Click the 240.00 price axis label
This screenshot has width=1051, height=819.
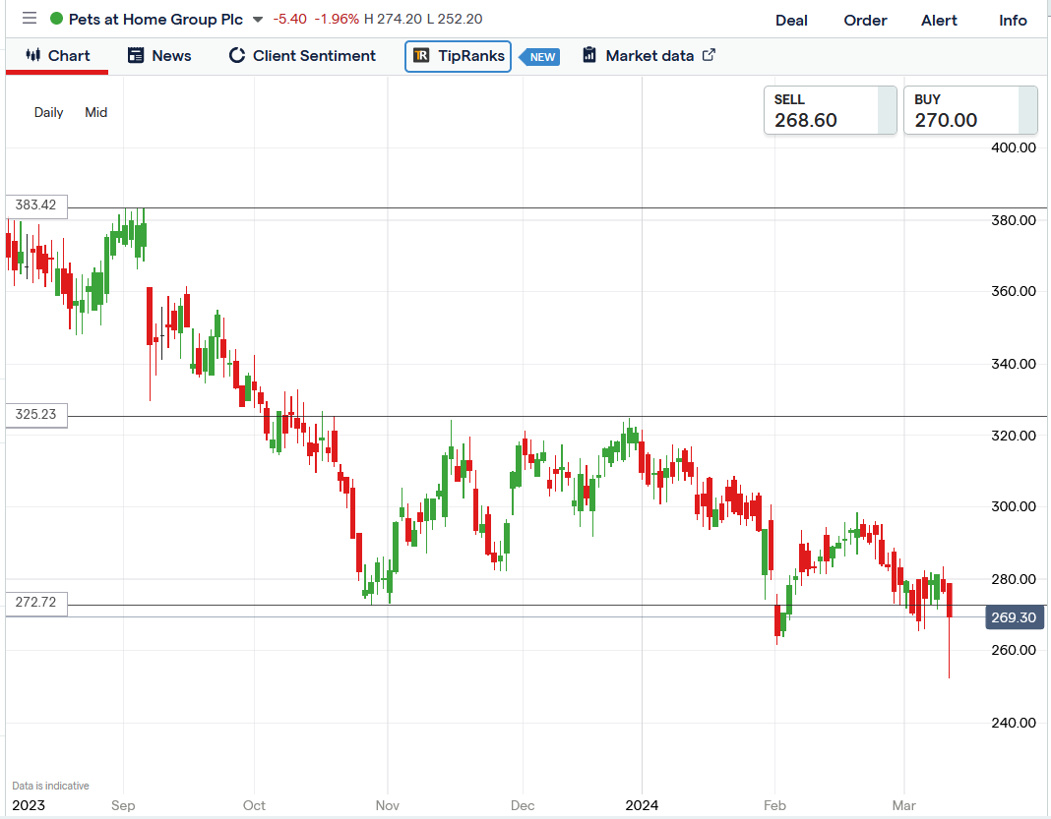[1014, 724]
